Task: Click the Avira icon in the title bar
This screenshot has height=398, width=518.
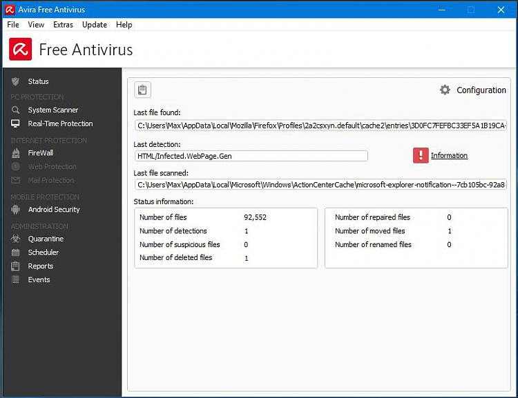Action: point(10,10)
